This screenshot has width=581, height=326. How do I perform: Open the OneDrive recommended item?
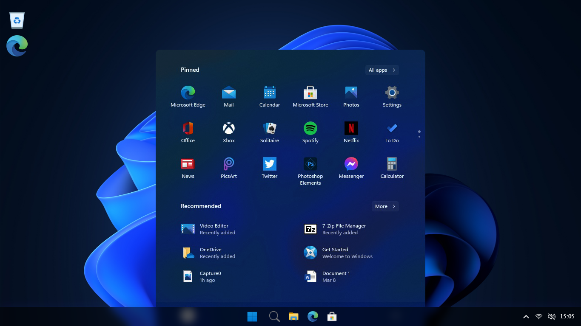[x=208, y=253]
